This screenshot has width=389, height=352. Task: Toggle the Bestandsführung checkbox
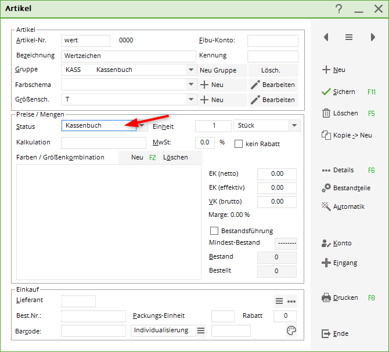click(214, 231)
